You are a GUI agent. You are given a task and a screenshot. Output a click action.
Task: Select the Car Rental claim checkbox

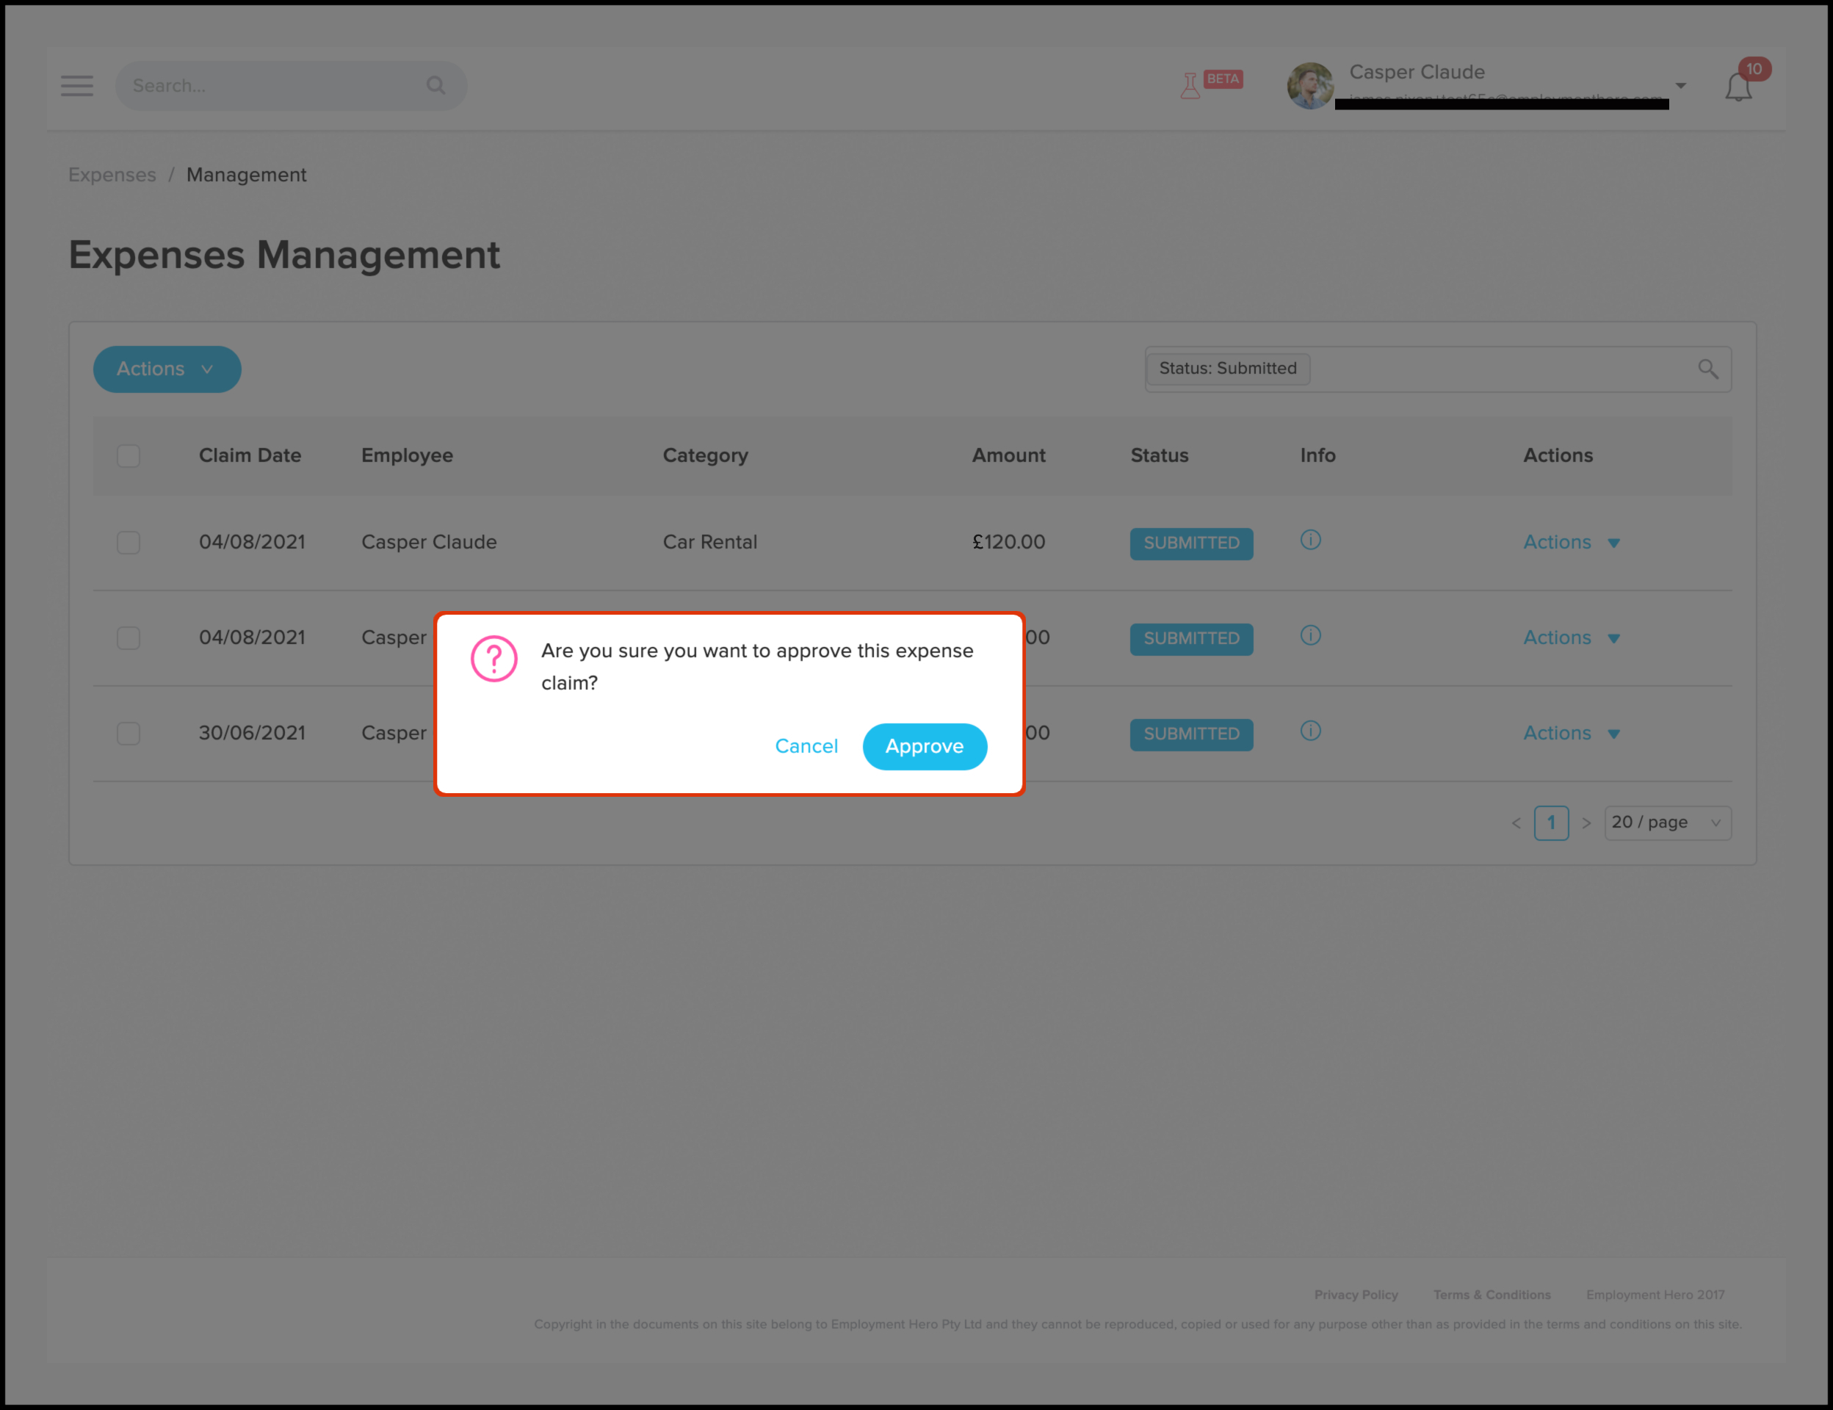[129, 542]
